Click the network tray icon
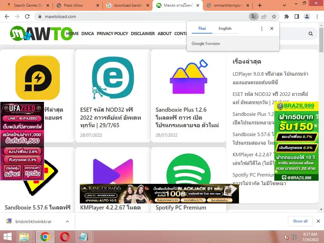The image size is (324, 243). click(x=294, y=237)
